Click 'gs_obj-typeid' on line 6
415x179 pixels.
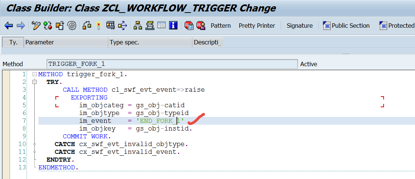162,113
